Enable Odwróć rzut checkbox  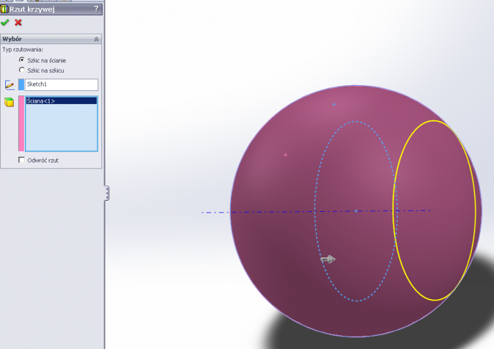[x=21, y=160]
